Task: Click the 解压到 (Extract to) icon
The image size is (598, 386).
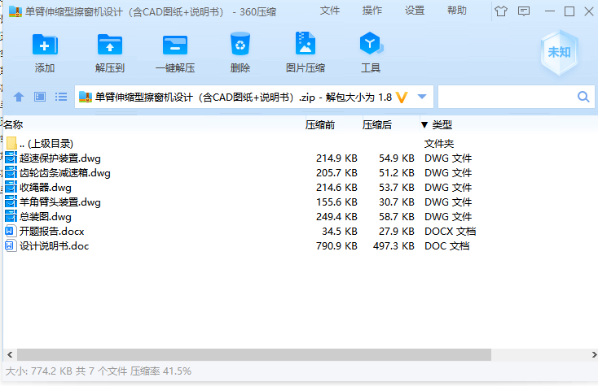Action: coord(110,45)
